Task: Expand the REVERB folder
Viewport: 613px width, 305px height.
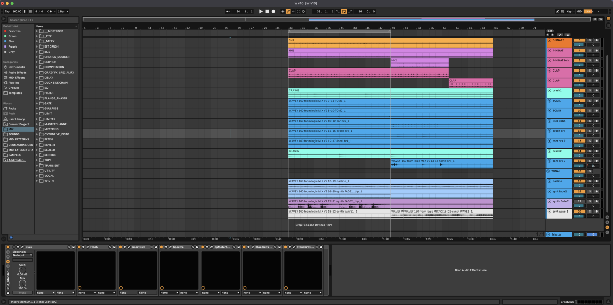Action: 37,145
